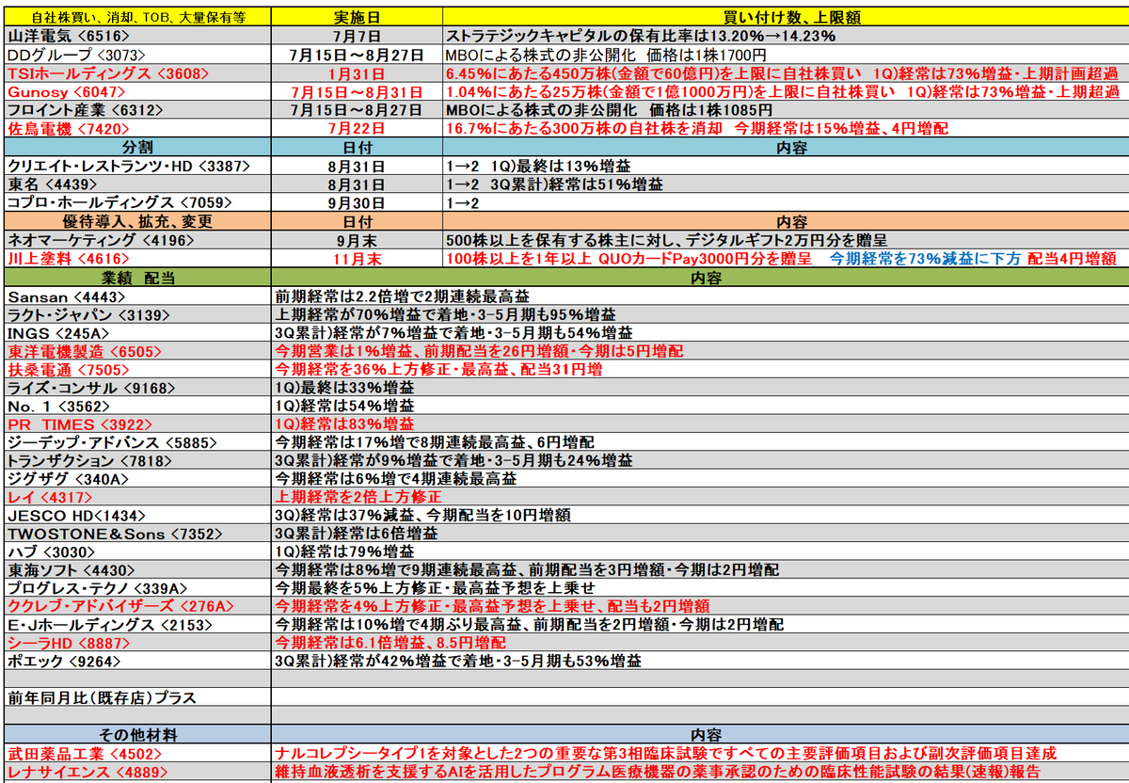Select the ライズ・コンサル <9168> cell
The height and width of the screenshot is (783, 1129).
[138, 387]
